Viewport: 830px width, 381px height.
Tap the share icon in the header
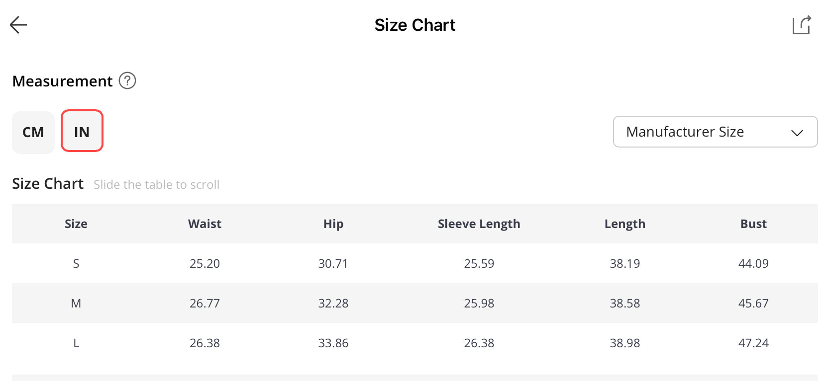tap(802, 25)
